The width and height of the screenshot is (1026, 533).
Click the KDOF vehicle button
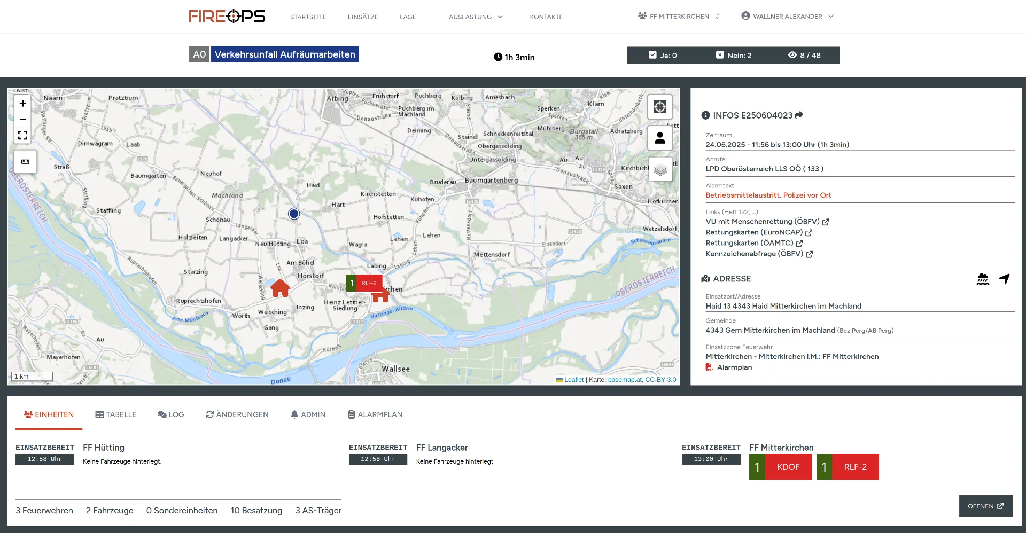pos(781,467)
